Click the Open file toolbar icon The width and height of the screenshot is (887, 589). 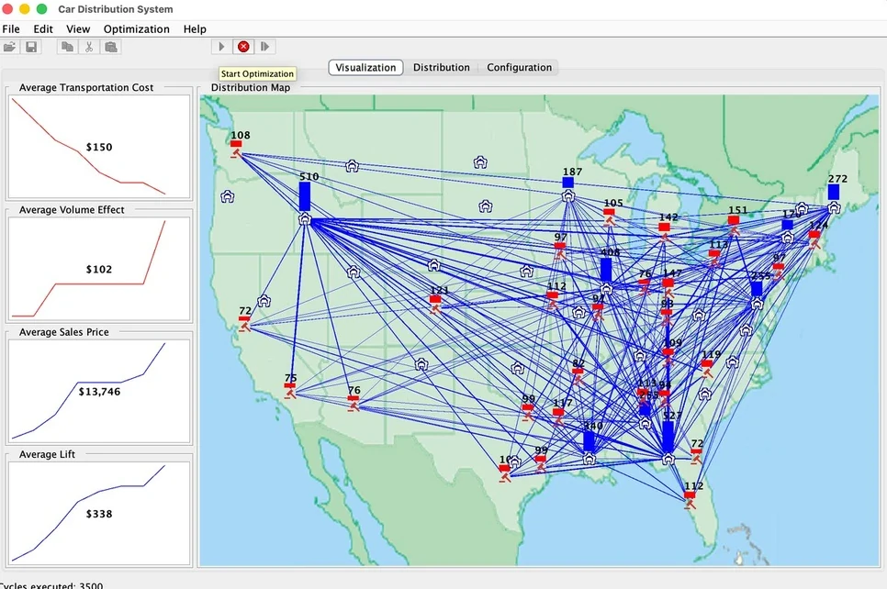(9, 47)
